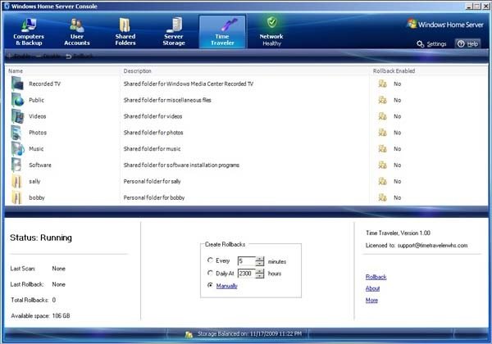The image size is (492, 344).
Task: Select the 'sally' row name
Action: (x=34, y=181)
